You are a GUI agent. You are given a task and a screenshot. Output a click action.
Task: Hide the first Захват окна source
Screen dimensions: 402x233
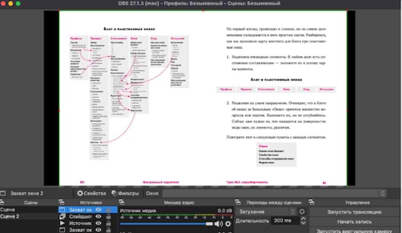(x=99, y=210)
